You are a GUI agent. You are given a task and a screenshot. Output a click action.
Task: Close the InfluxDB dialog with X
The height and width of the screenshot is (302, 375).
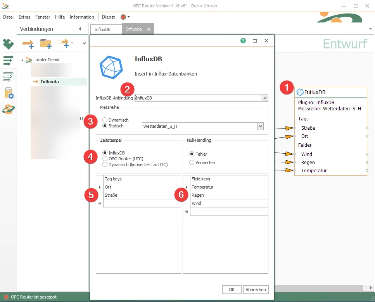(x=266, y=41)
